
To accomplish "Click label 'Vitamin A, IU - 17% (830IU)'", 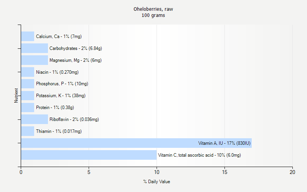I will [x=224, y=143].
